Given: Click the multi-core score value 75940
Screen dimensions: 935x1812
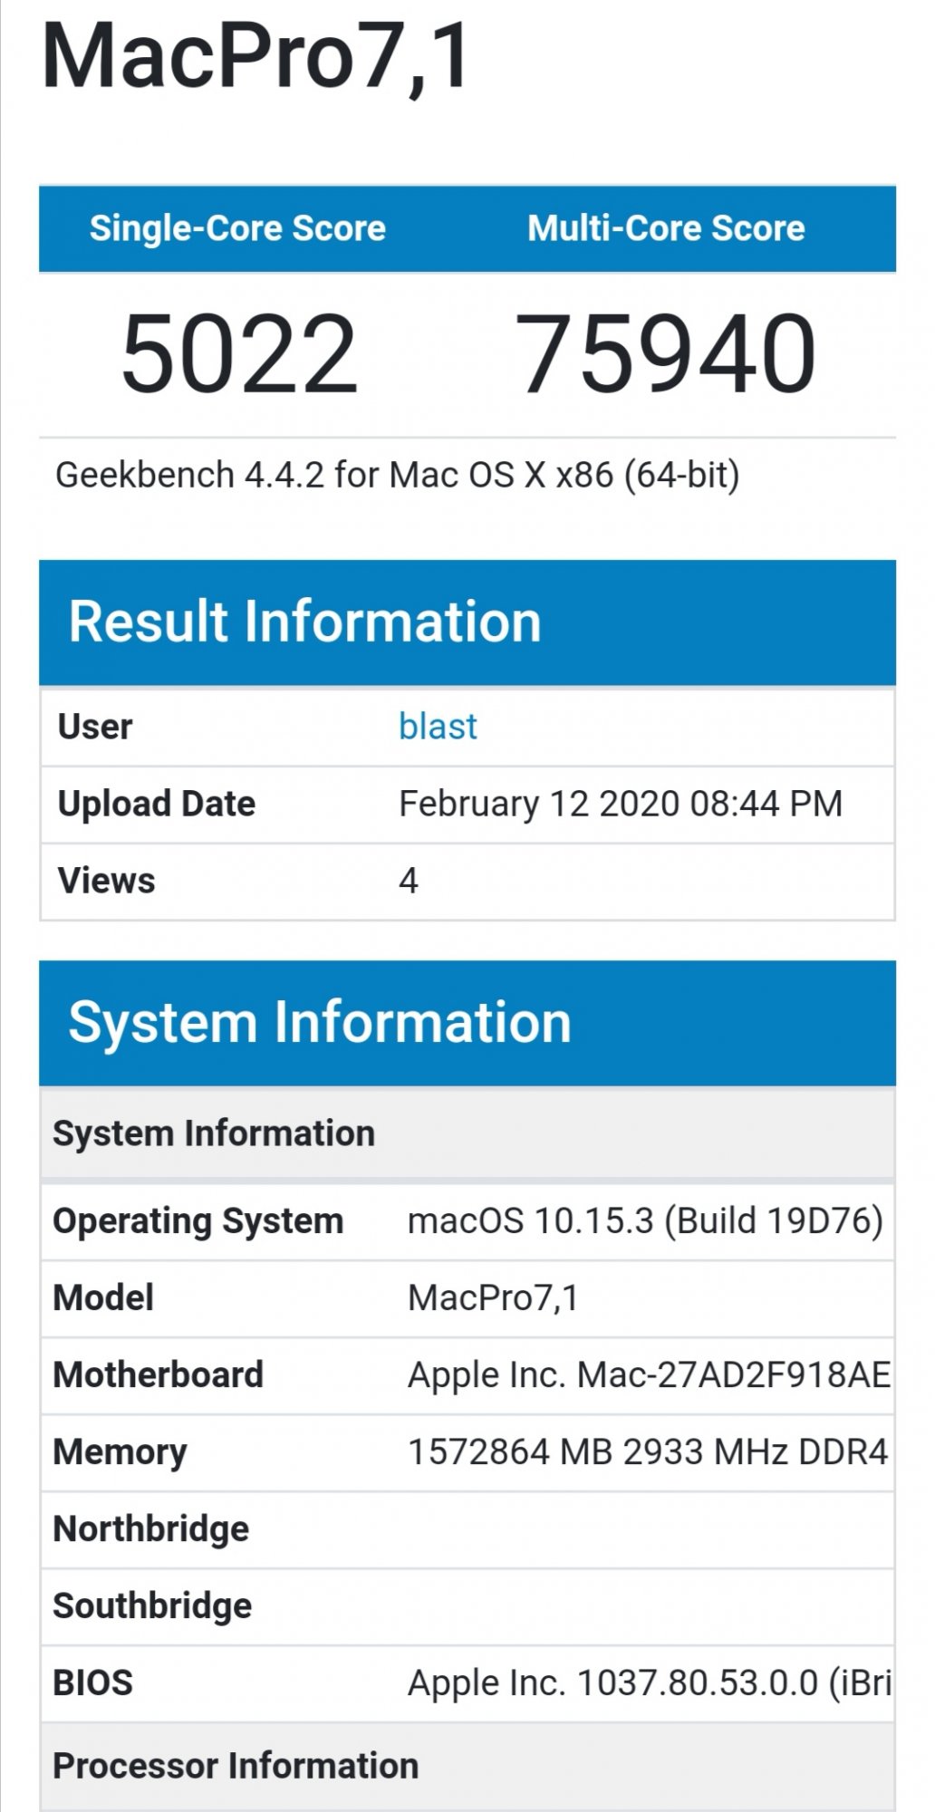Looking at the screenshot, I should (x=666, y=354).
